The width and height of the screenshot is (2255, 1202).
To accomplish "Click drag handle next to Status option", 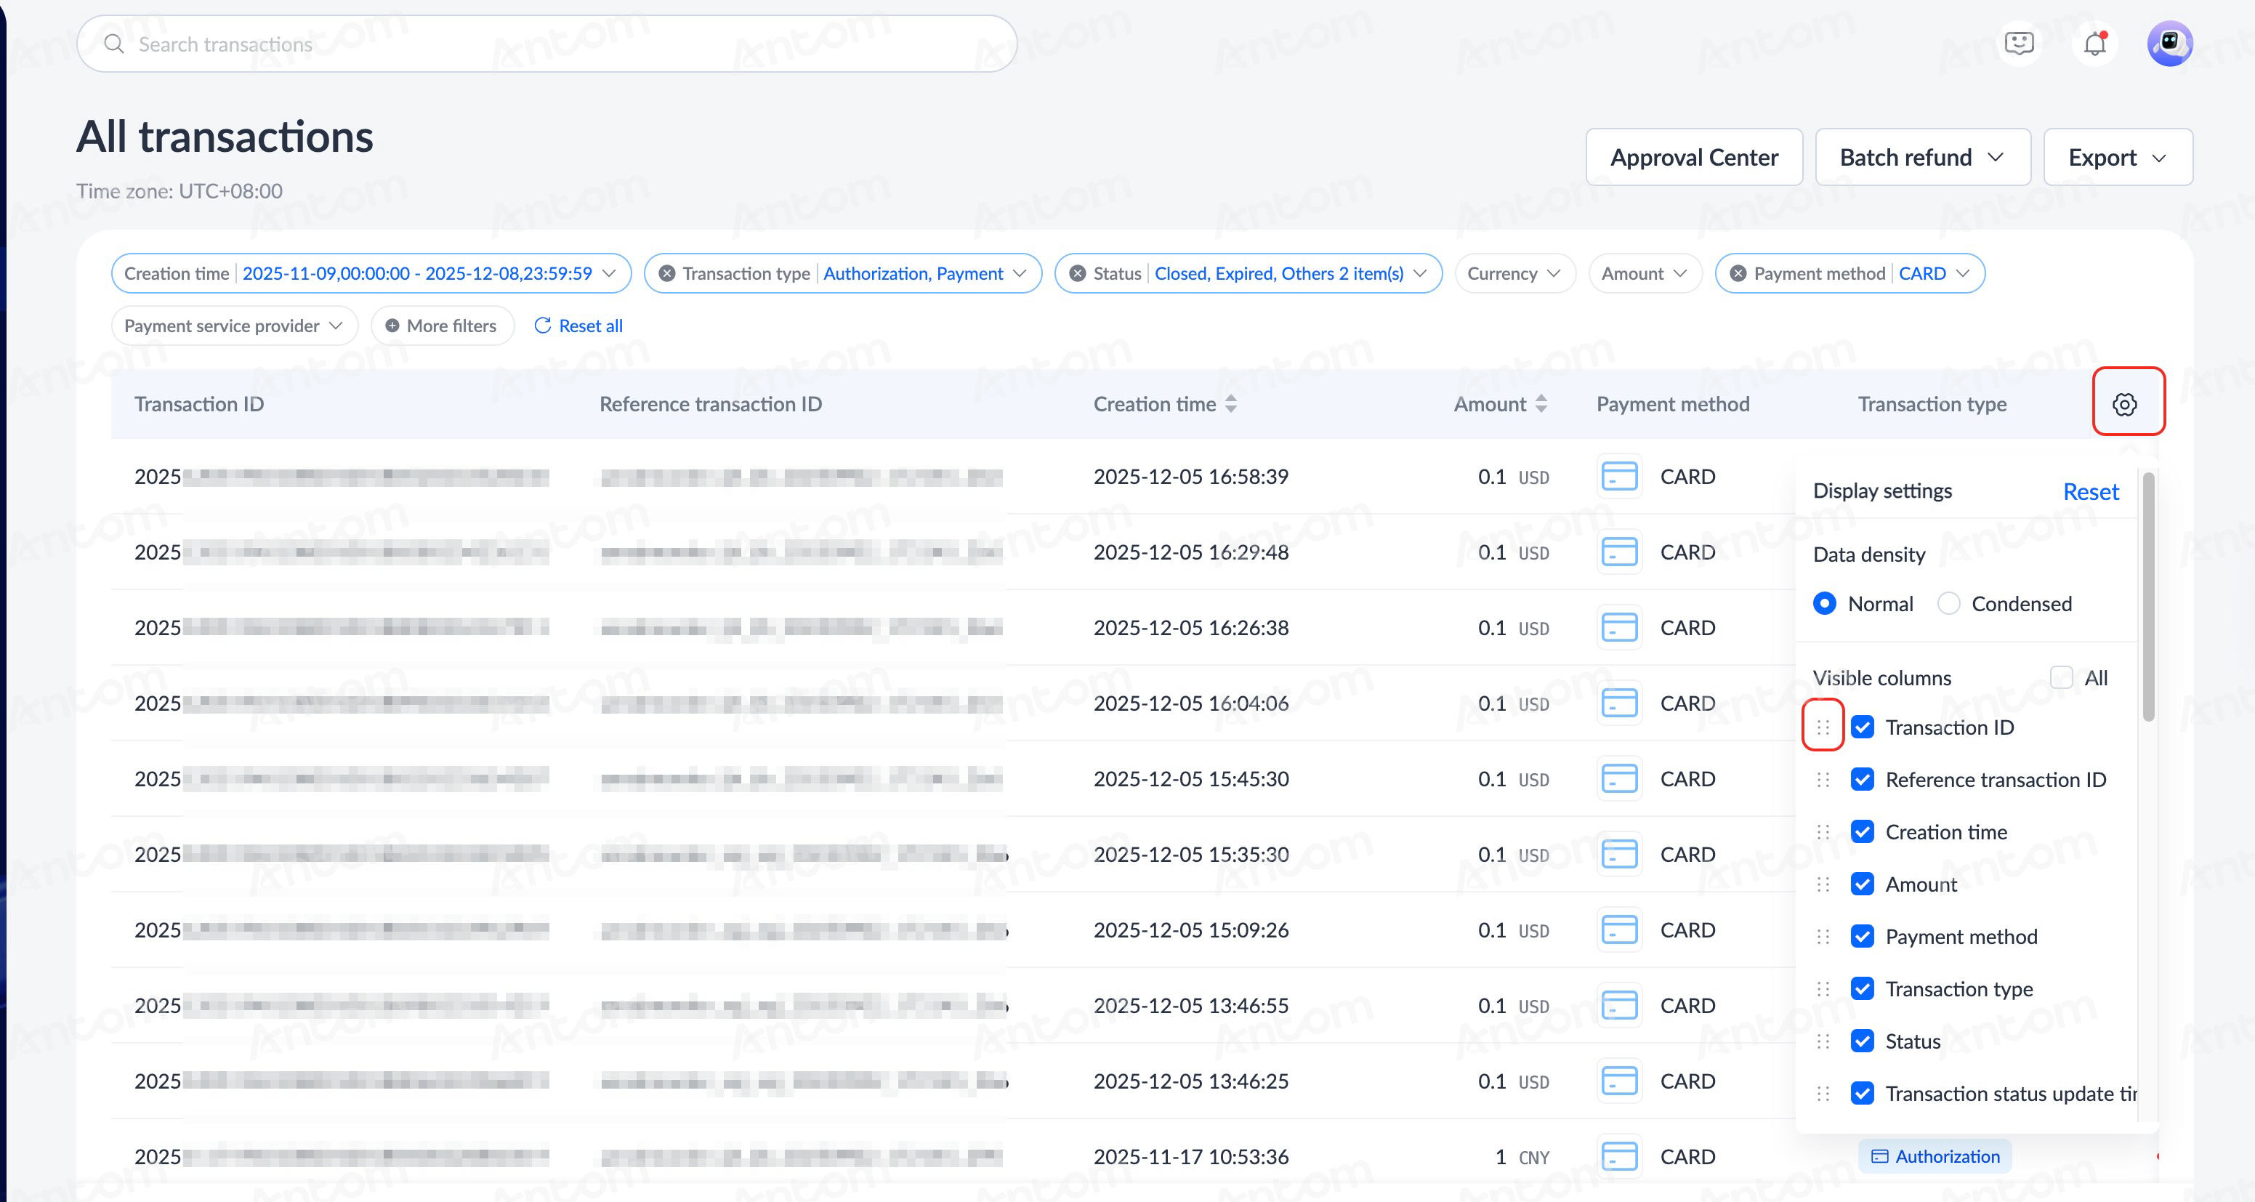I will tap(1823, 1041).
